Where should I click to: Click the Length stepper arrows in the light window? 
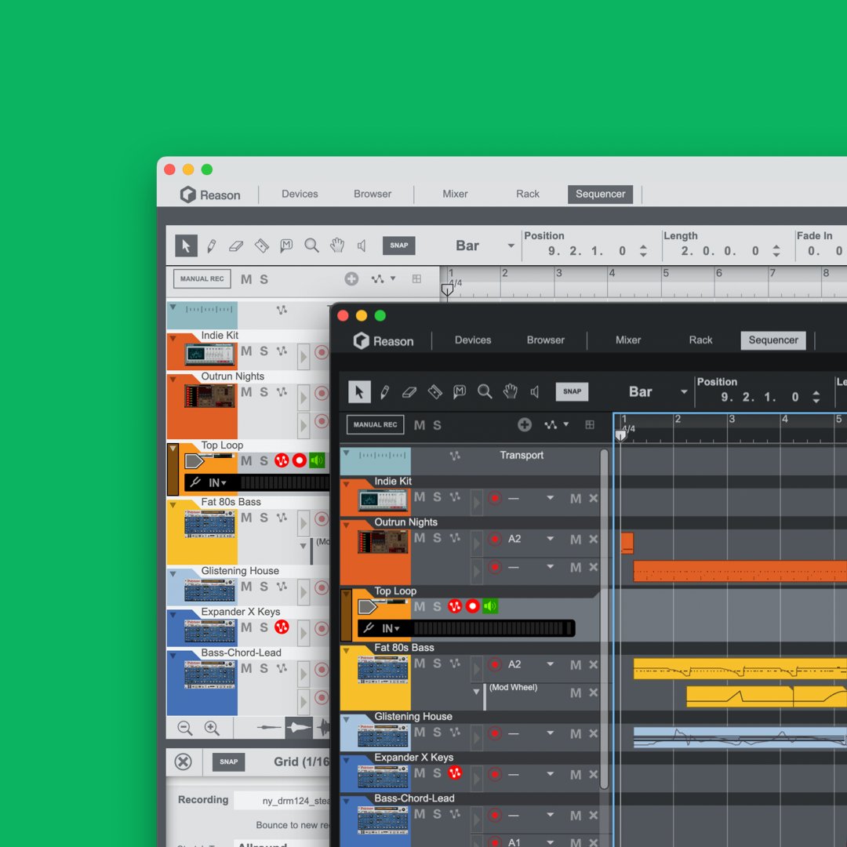pyautogui.click(x=776, y=251)
